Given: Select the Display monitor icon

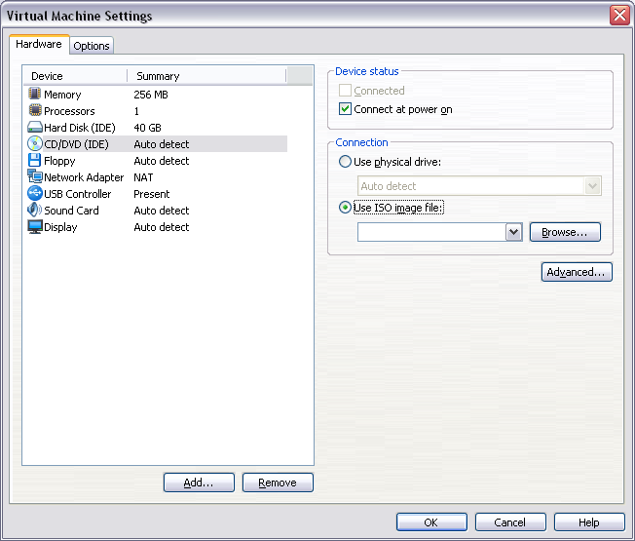Looking at the screenshot, I should tap(35, 226).
